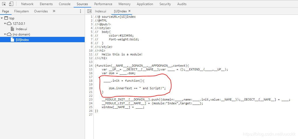Click the 'dom.innerText +=' code line
298x139 pixels.
click(138, 88)
